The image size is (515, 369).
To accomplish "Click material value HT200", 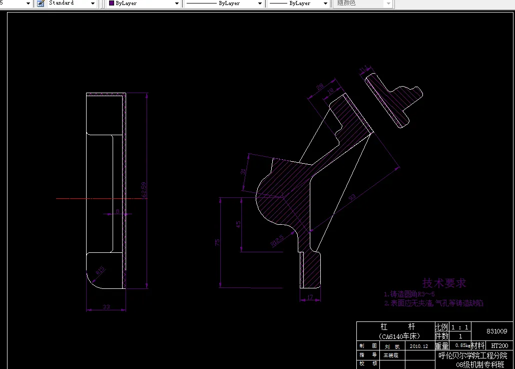I will coord(499,345).
